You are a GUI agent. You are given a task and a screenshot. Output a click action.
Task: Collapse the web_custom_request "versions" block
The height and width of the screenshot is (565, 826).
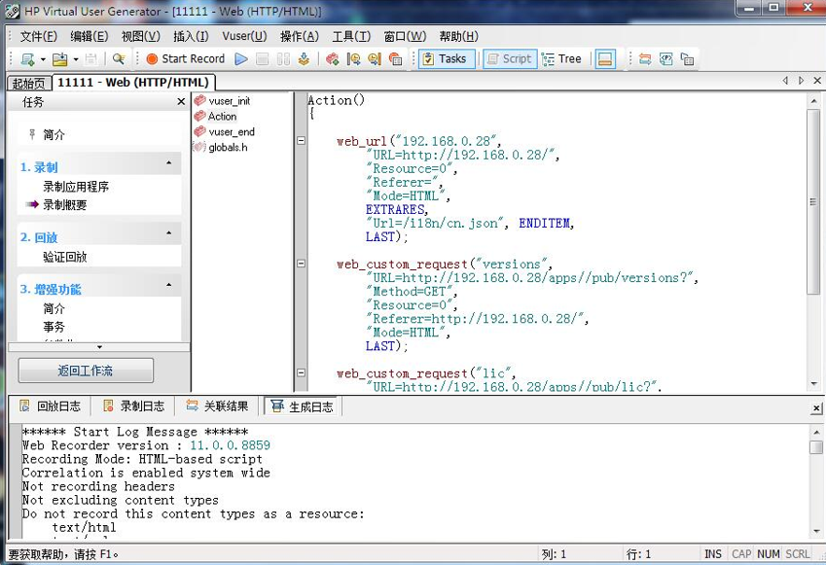tap(301, 264)
